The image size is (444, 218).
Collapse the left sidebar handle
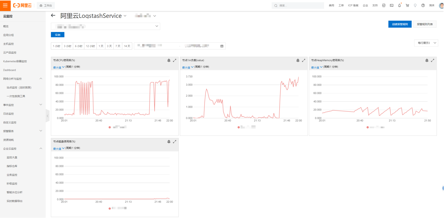[48, 116]
